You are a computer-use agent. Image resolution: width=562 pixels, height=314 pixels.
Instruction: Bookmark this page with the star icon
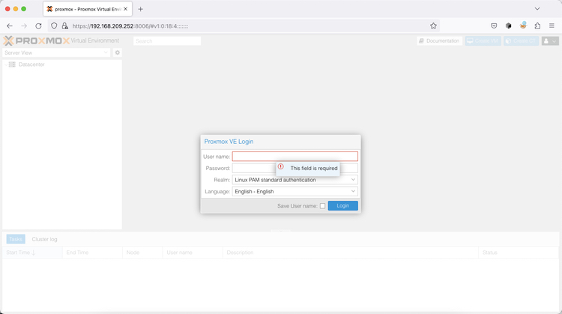[433, 25]
